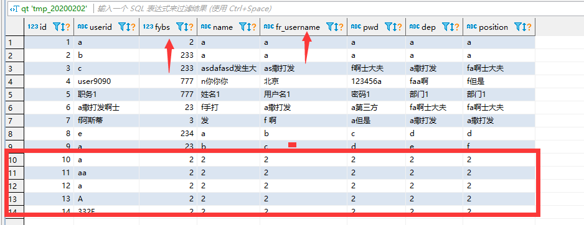Select the name column header label
Viewport: 584px width, 225px height.
223,27
